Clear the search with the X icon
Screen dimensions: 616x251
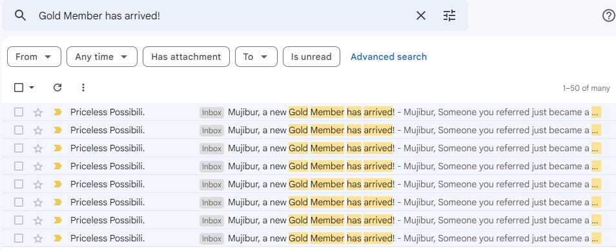pos(421,15)
